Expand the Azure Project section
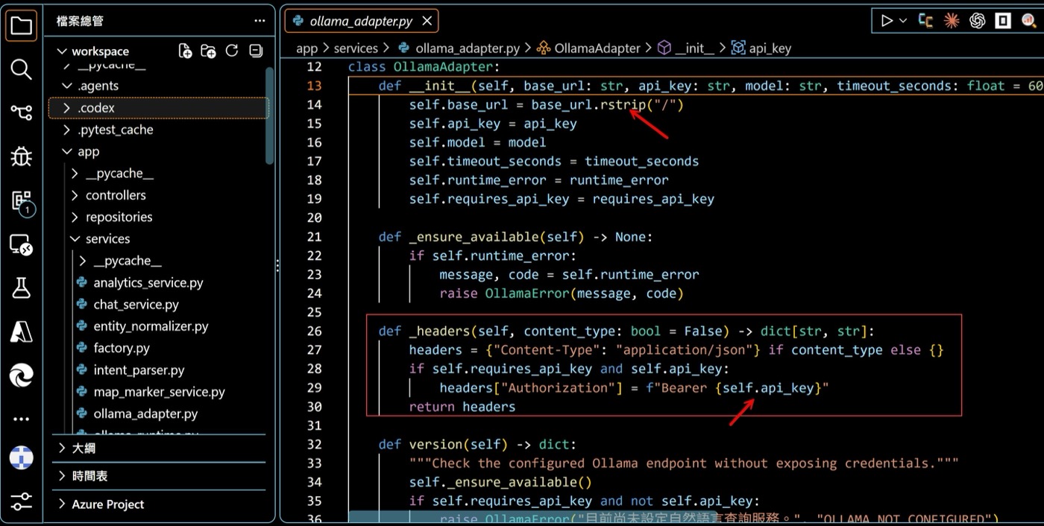The image size is (1044, 526). [159, 504]
